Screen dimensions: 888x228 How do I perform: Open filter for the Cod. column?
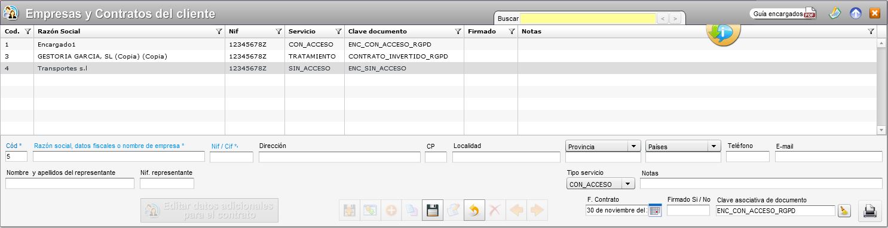pyautogui.click(x=27, y=31)
